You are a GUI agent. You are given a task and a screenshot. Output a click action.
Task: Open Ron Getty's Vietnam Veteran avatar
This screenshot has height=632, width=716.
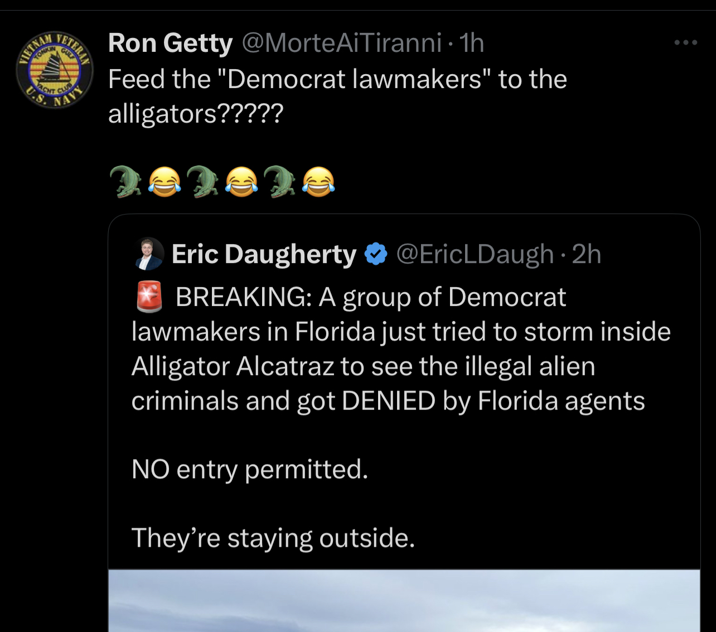pos(54,70)
